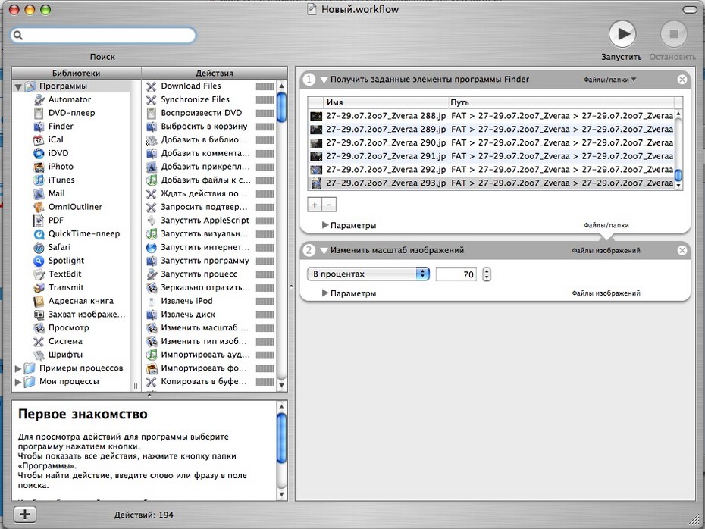Select QuickTime-плеер library item
The width and height of the screenshot is (705, 529).
[84, 233]
